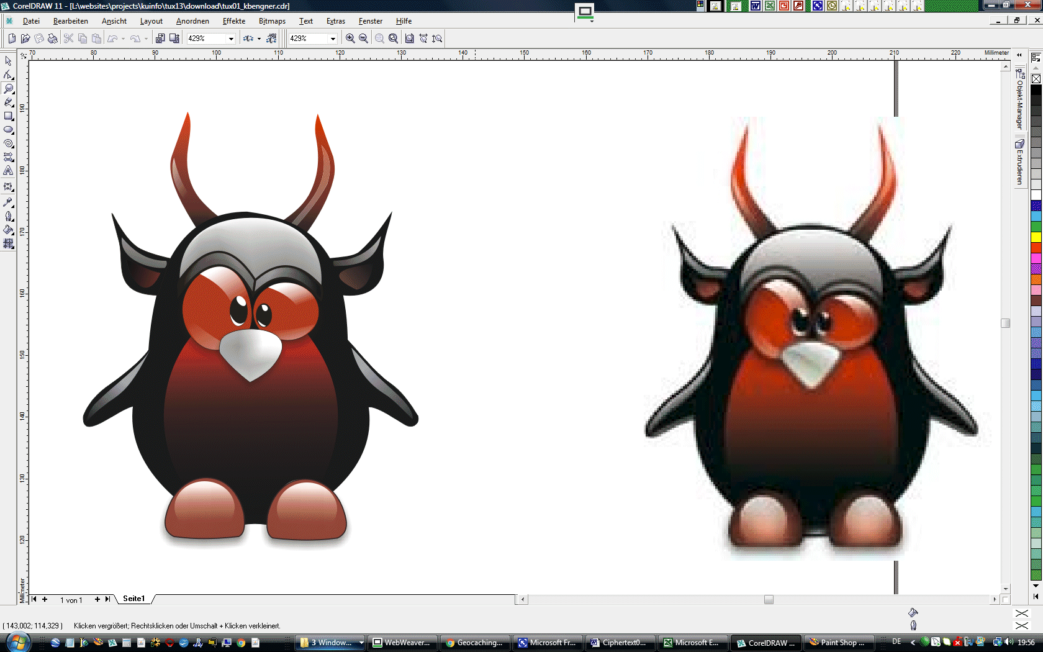This screenshot has height=652, width=1043.
Task: Switch to Paint Shop taskbar button
Action: coord(839,643)
